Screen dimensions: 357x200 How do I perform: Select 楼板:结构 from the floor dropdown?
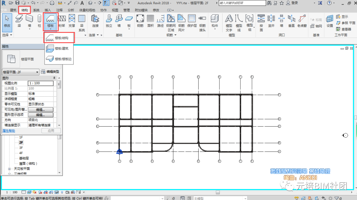[x=59, y=38]
